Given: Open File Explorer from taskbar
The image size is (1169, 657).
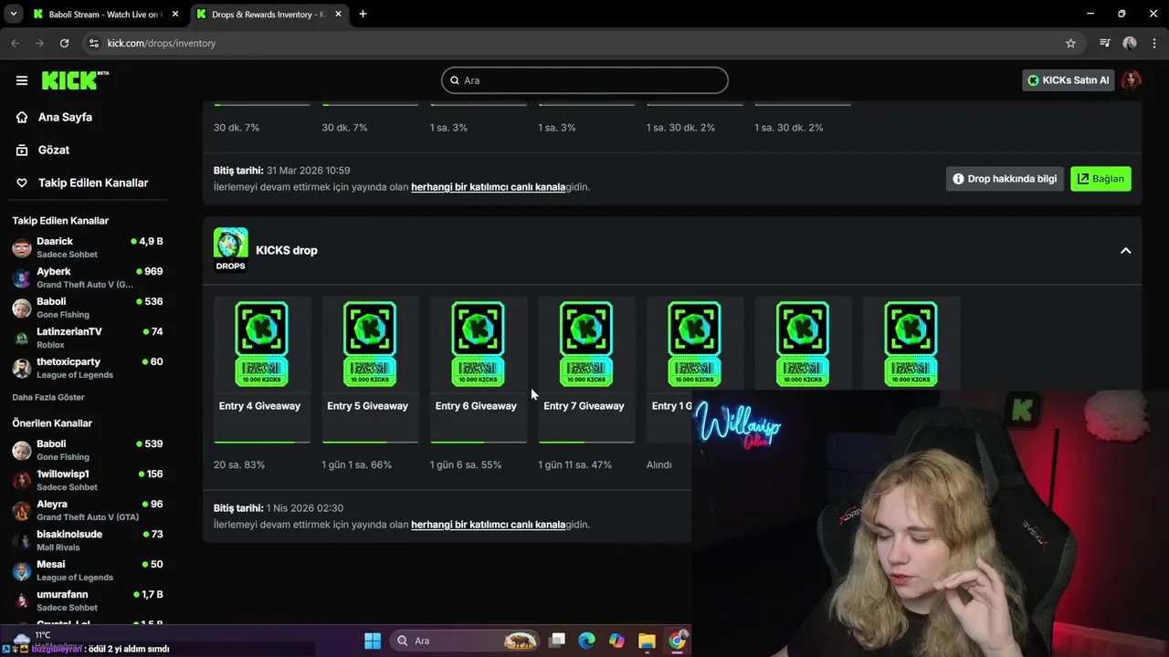Looking at the screenshot, I should [x=647, y=641].
